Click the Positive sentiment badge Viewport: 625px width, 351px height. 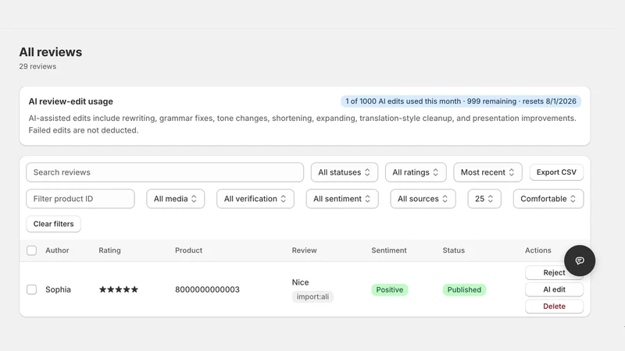pyautogui.click(x=389, y=289)
